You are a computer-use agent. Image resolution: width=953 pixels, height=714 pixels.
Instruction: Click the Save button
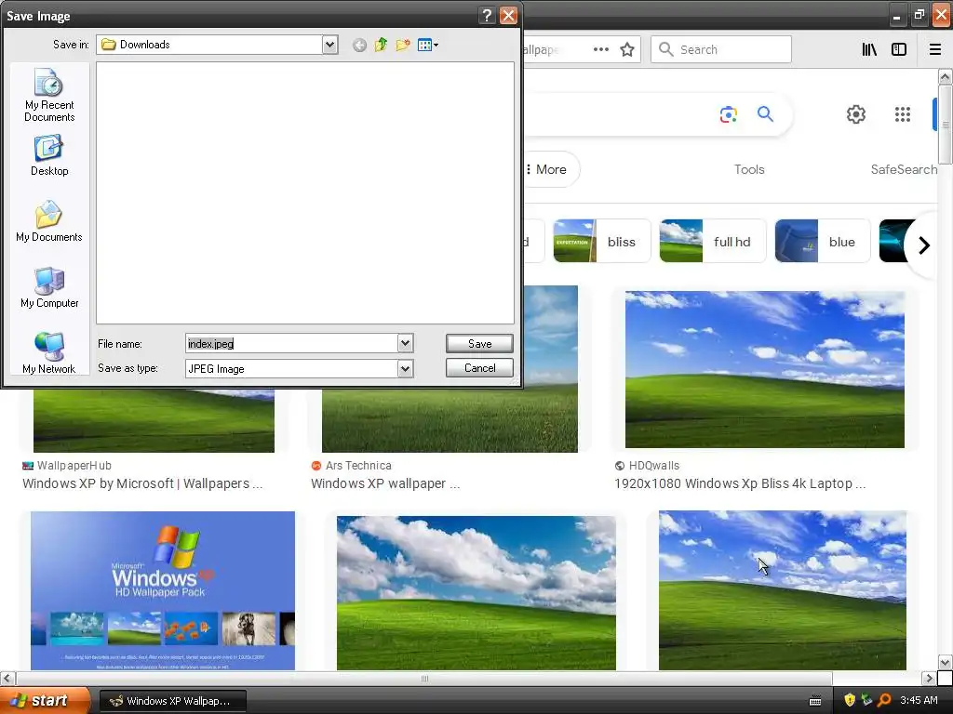(x=479, y=344)
